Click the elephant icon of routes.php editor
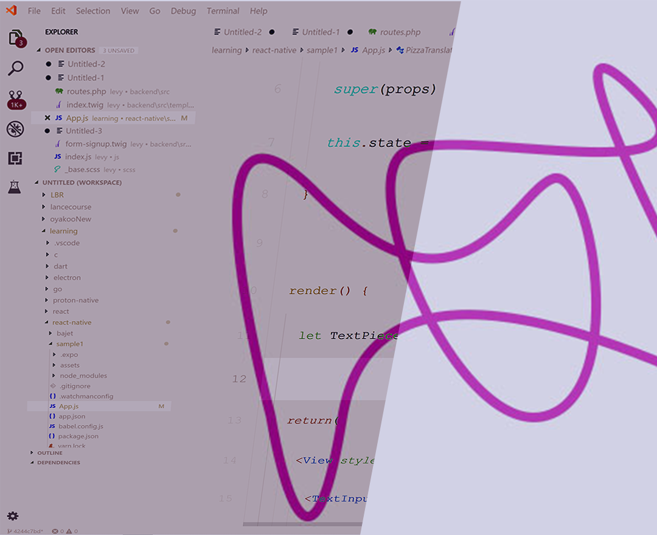Image resolution: width=657 pixels, height=535 pixels. click(59, 91)
